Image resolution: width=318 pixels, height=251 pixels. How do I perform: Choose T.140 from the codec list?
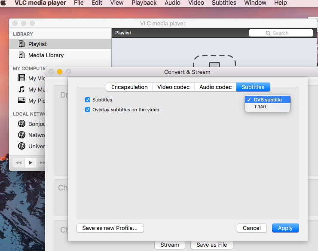[x=267, y=107]
